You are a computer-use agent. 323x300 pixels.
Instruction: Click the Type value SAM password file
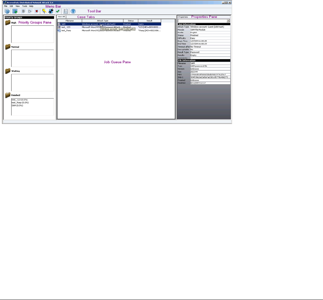(210, 66)
